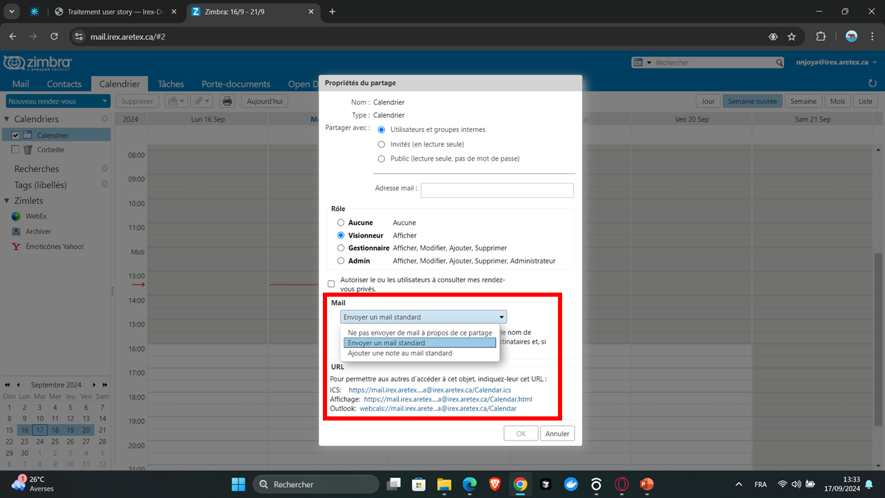Select the Gestionnaire role

point(340,248)
